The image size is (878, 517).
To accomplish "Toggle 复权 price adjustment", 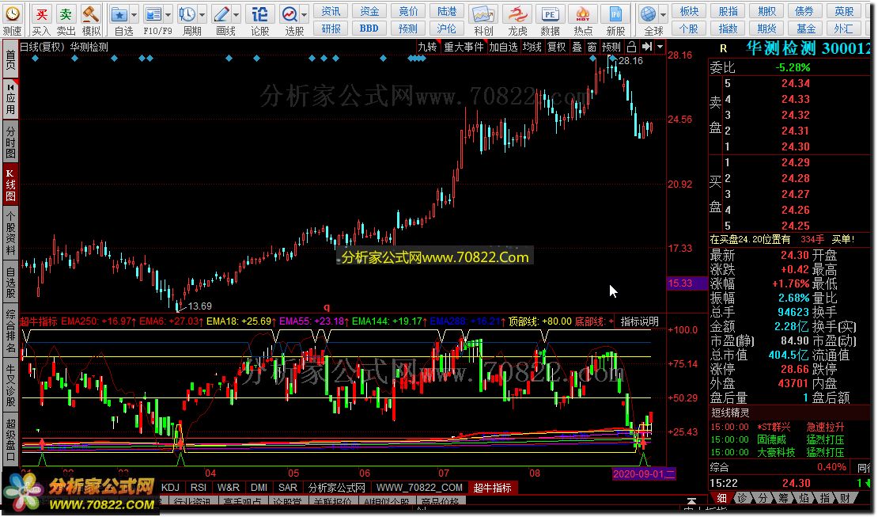I will 556,47.
